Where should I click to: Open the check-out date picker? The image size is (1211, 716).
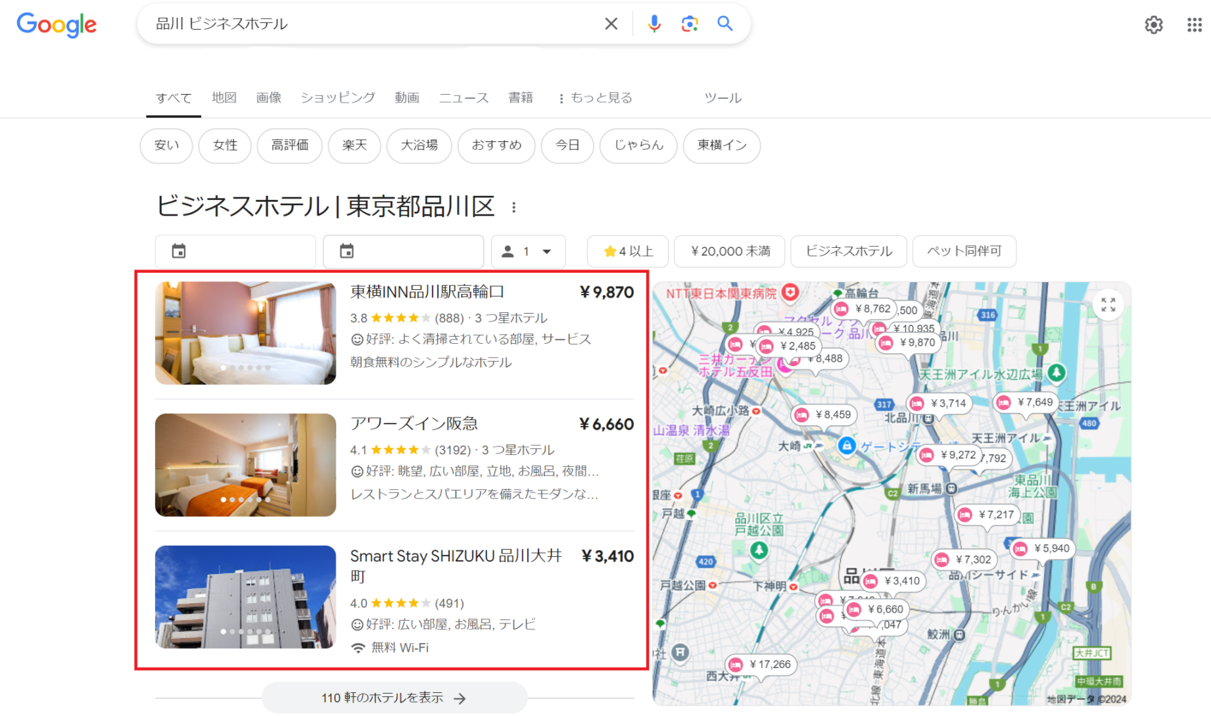(404, 251)
